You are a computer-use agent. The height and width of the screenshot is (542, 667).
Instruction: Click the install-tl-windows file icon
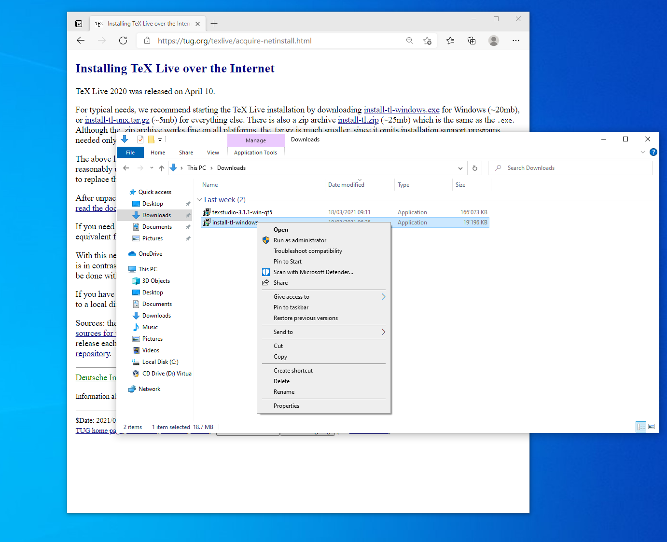coord(207,222)
